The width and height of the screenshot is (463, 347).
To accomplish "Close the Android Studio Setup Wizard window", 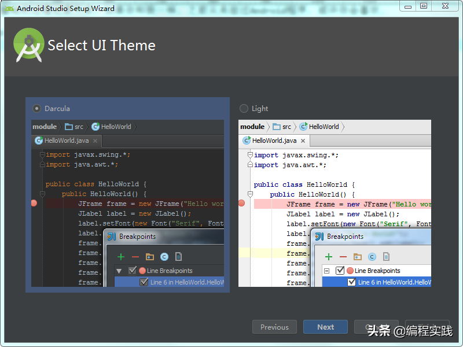I will click(x=445, y=6).
